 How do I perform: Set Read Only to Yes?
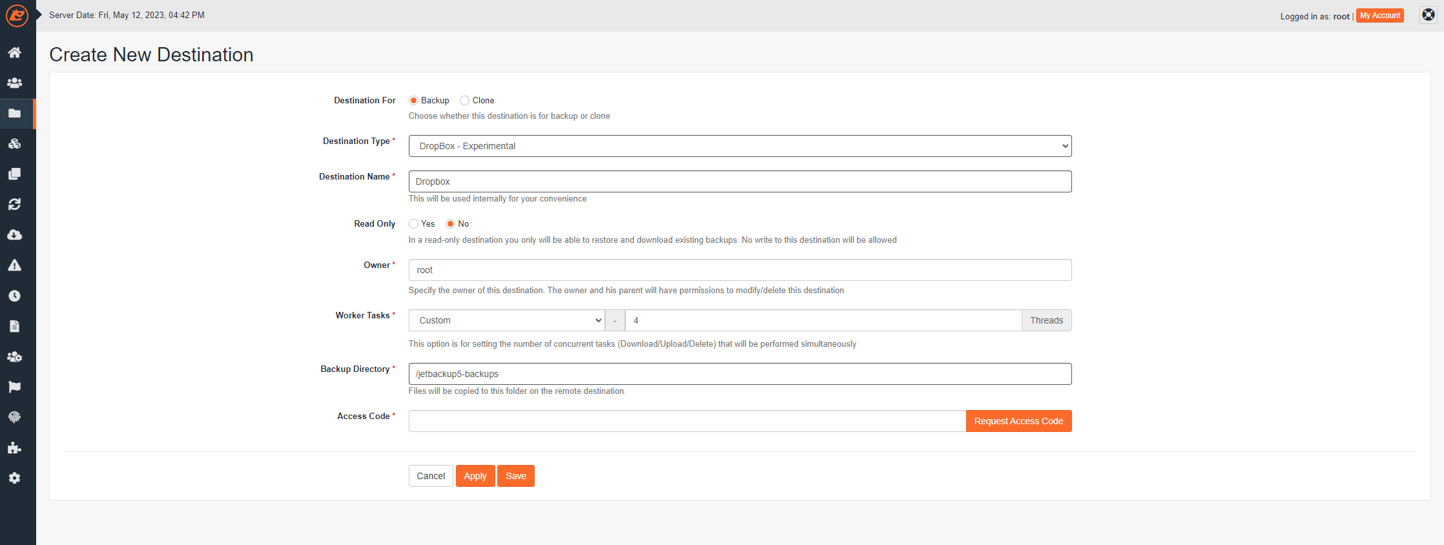pos(413,223)
